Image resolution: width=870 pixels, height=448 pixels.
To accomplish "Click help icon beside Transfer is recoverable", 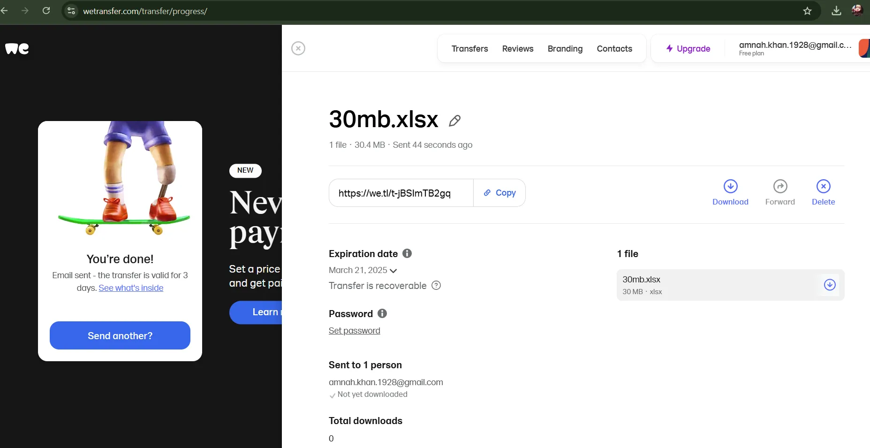I will [x=436, y=285].
